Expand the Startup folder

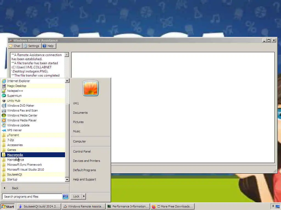click(x=33, y=179)
